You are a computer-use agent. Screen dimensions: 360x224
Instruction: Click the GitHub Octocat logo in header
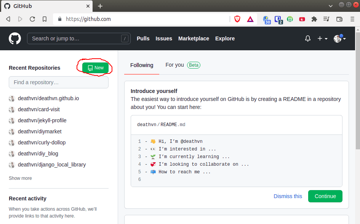click(15, 38)
